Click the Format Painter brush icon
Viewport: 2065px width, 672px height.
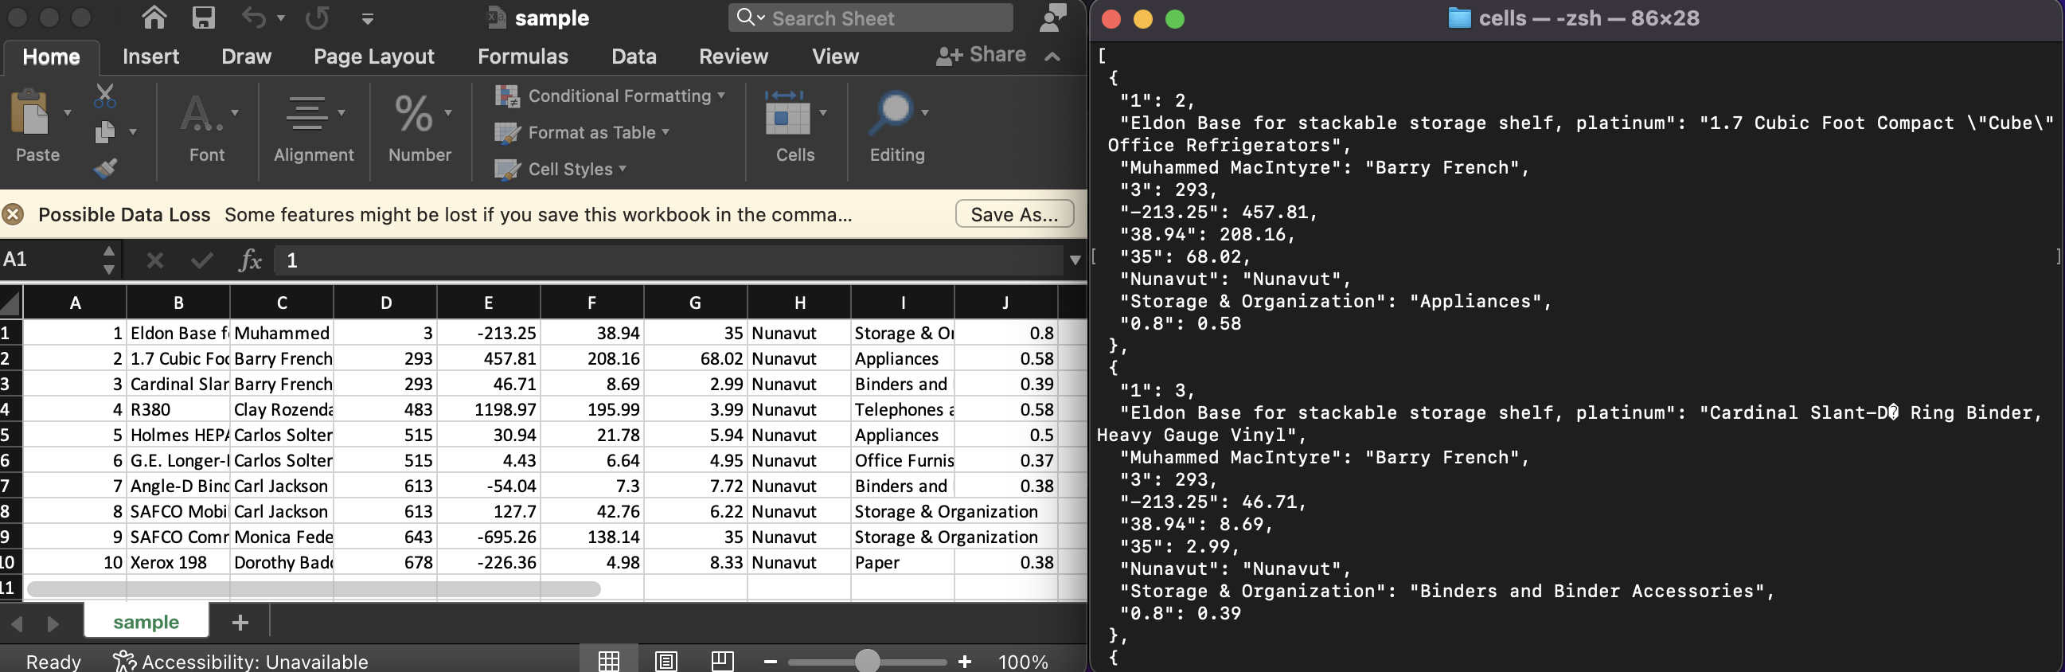105,169
